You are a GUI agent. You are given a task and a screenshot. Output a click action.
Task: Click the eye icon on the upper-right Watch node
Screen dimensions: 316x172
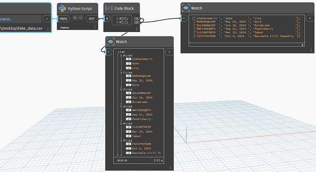[x=185, y=8]
